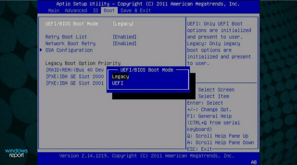
Task: Click the 'Q: Scroll Help Pane Up' line
Action: pos(218,136)
